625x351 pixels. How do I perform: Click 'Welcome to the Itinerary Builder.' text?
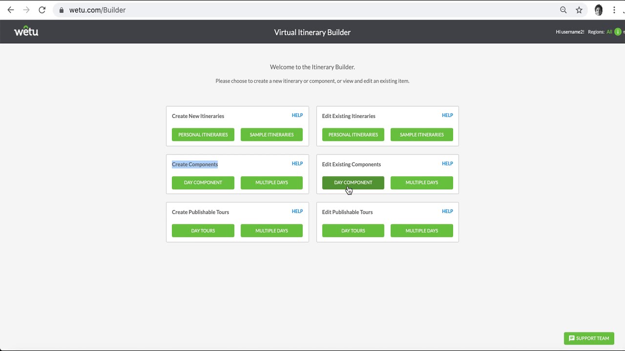(x=312, y=67)
